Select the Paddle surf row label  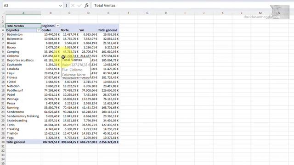point(15,90)
